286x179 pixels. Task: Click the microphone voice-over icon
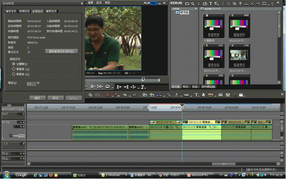pos(204,95)
